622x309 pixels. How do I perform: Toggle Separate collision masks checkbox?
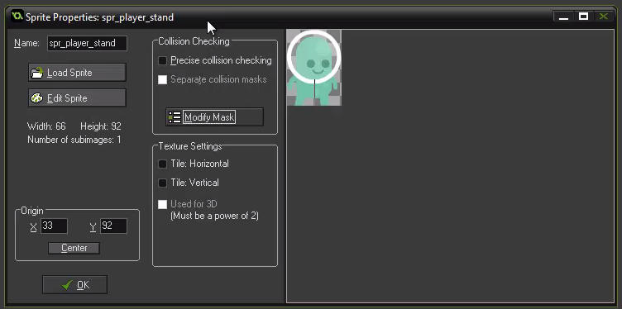click(x=162, y=79)
